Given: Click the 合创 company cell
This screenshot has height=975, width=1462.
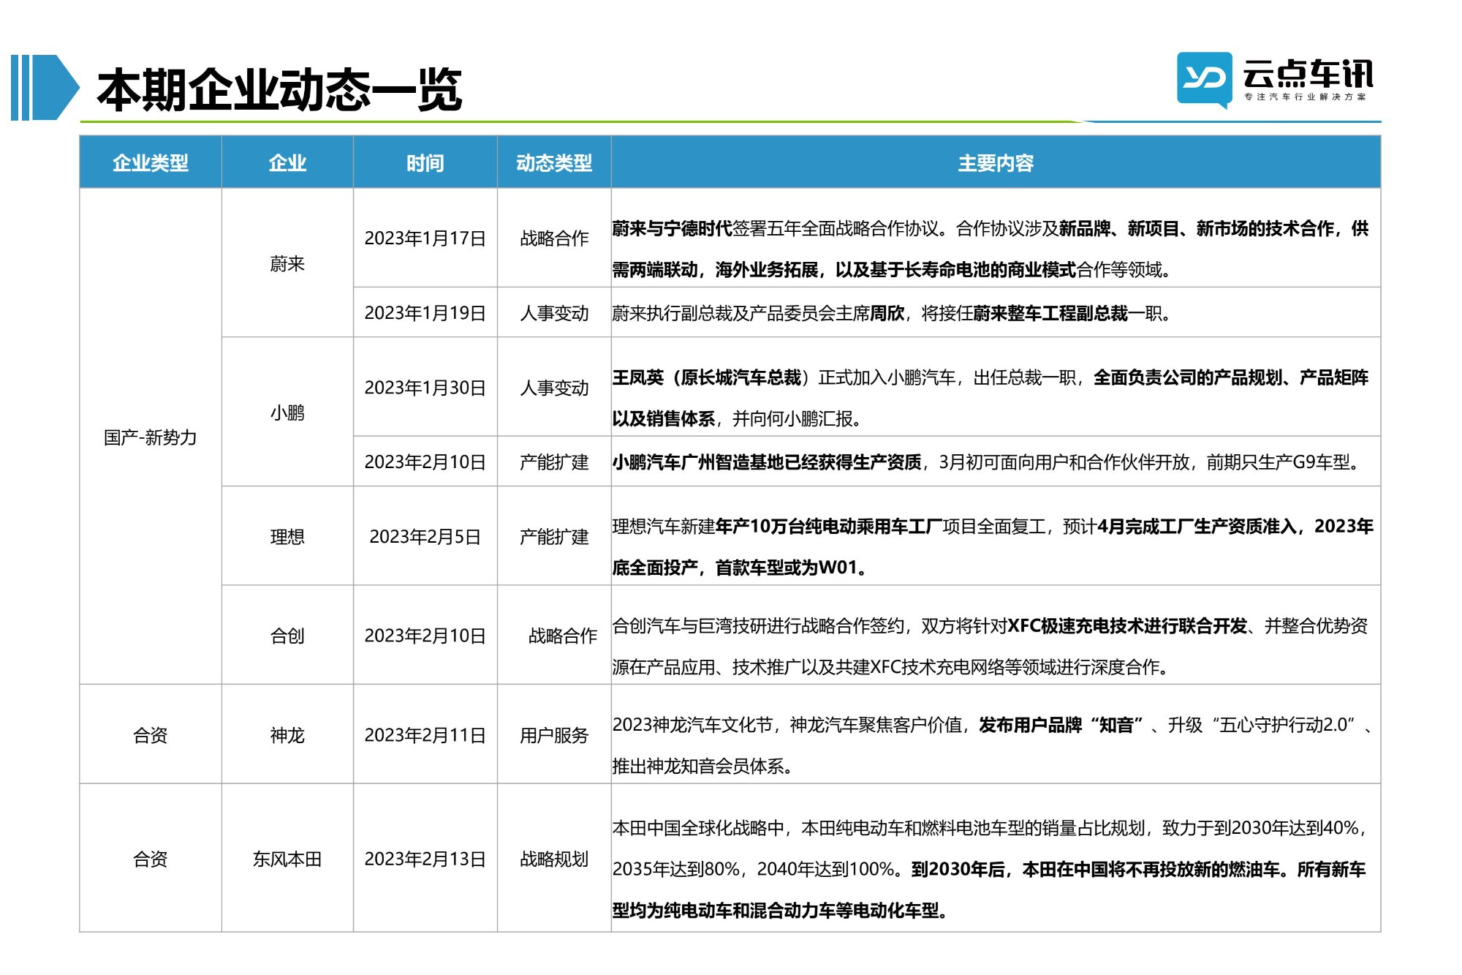Looking at the screenshot, I should [x=287, y=636].
